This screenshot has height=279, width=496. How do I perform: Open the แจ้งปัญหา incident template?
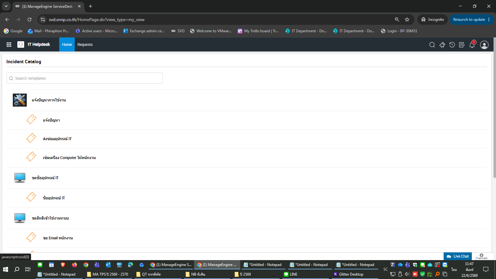(51, 120)
